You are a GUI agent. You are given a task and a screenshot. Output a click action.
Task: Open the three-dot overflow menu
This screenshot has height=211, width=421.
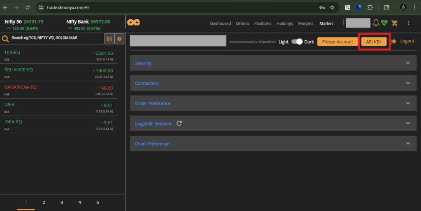pos(408,23)
